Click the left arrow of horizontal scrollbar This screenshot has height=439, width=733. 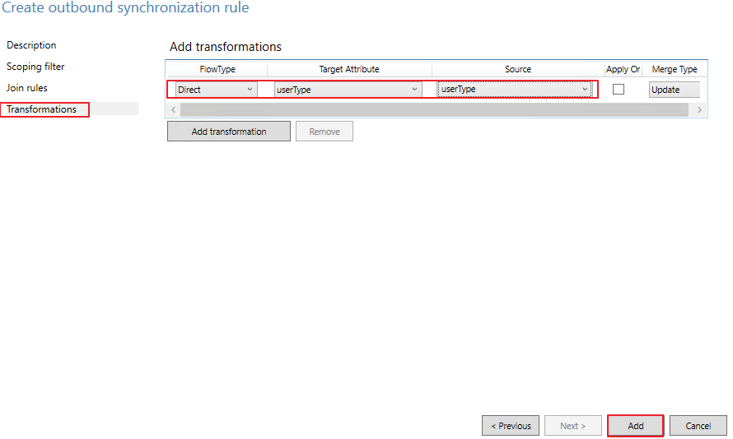[x=174, y=110]
